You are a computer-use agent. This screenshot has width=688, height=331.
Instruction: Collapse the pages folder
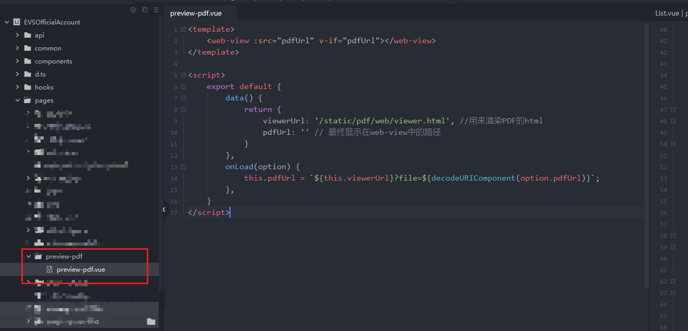pos(17,100)
